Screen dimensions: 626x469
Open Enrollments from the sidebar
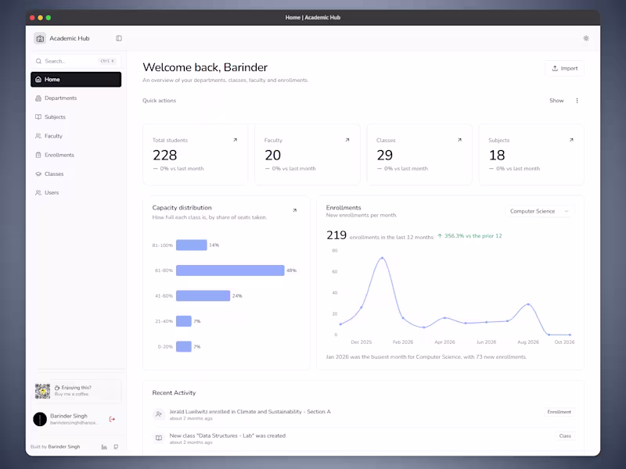(76, 155)
